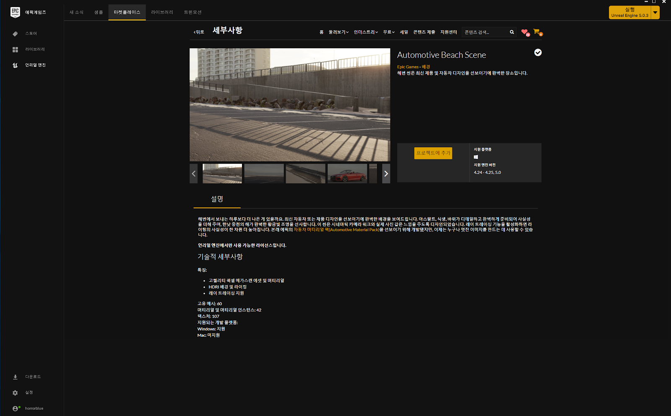Click the 레이 트레이싱 지원 bullet
This screenshot has width=671, height=416.
pos(226,294)
